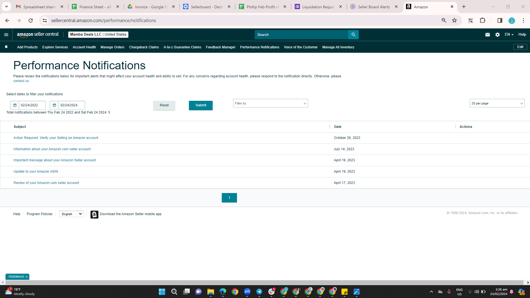This screenshot has width=530, height=298.
Task: Click the horizontal scrollbar at page bottom
Action: pos(265,283)
